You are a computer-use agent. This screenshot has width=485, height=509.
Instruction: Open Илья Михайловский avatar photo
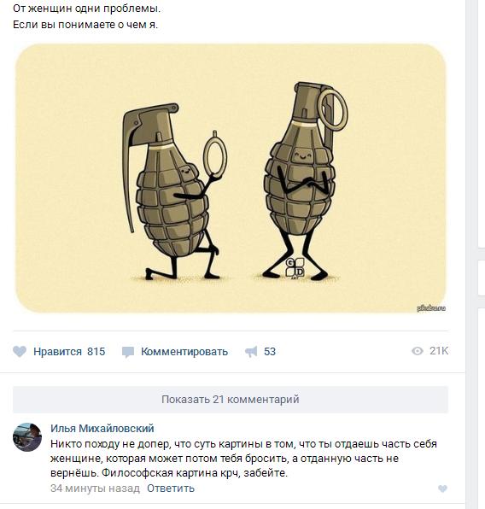pos(27,437)
